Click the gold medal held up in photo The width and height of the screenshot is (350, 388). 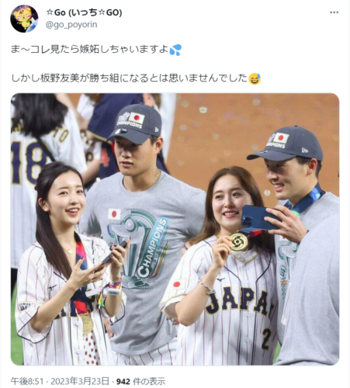pyautogui.click(x=239, y=242)
